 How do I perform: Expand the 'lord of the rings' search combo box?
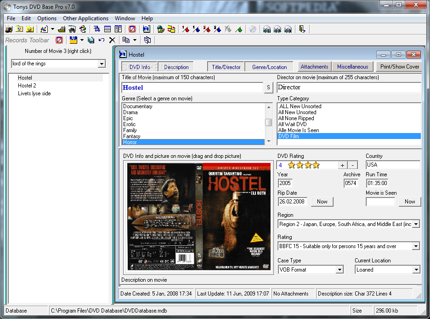[102, 64]
